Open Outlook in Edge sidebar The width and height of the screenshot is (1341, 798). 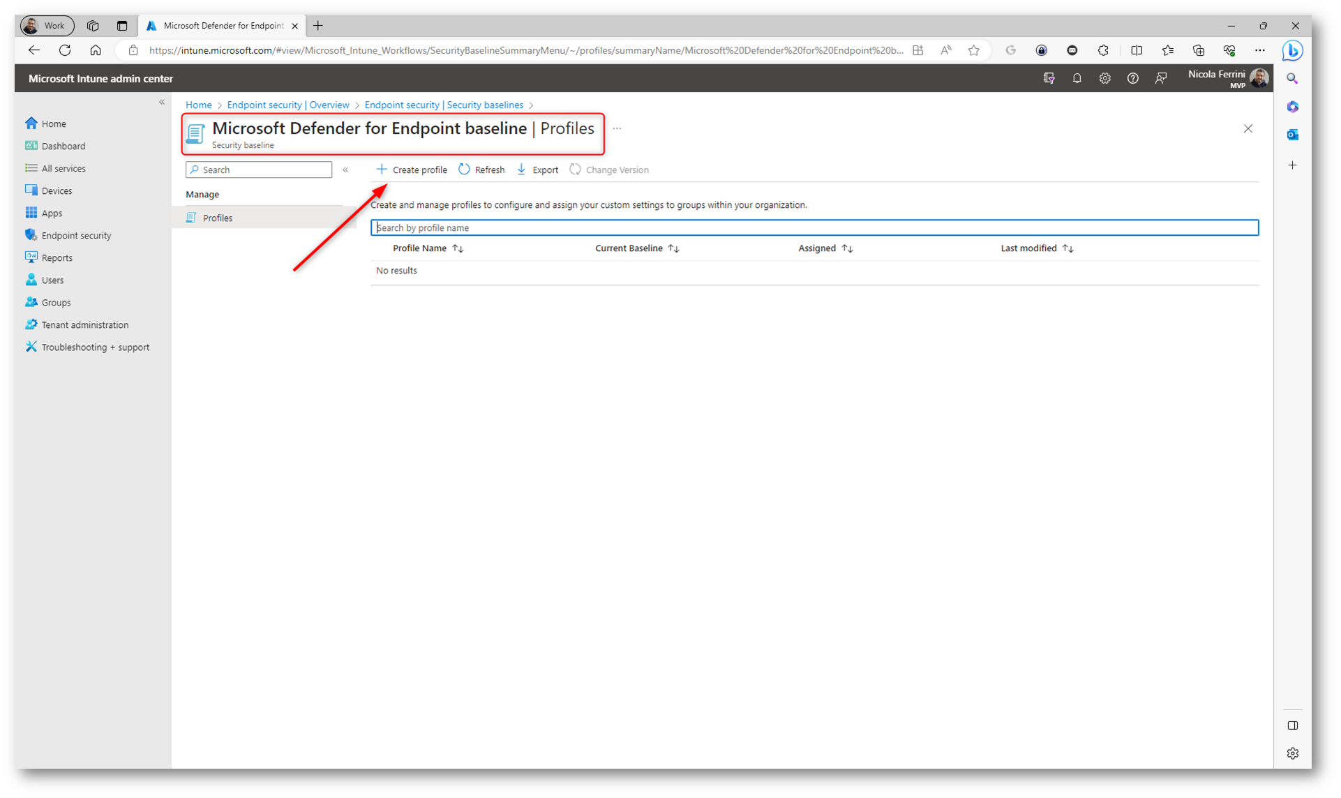[x=1292, y=135]
